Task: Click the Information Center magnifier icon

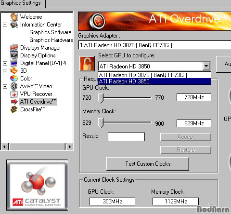Action: tap(14, 25)
